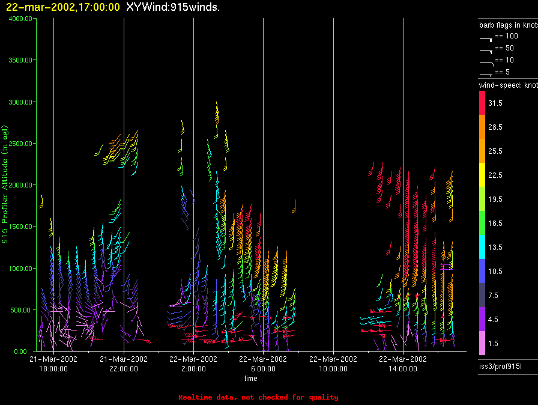Click the 22-Mar-2002 14:00:00 time axis label
Image resolution: width=538 pixels, height=405 pixels.
tap(402, 364)
